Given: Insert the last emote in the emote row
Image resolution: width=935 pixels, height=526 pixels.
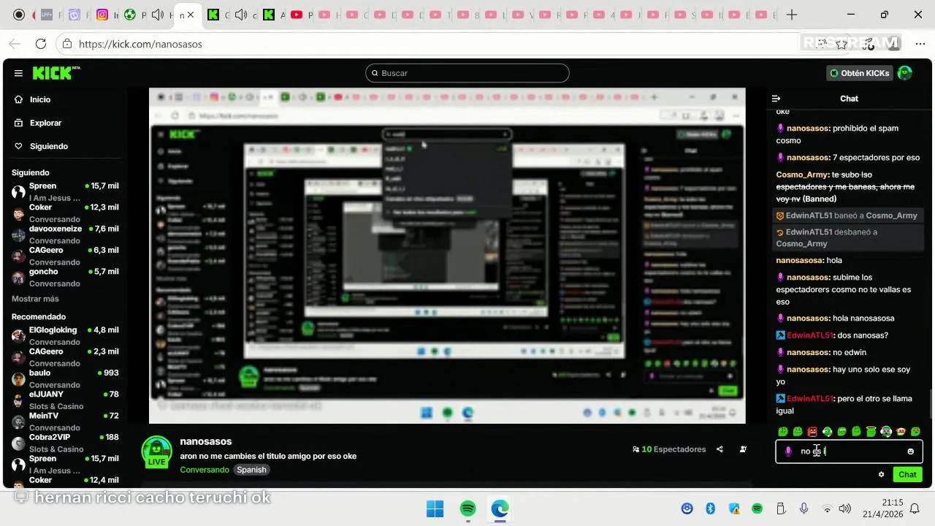Looking at the screenshot, I should tap(915, 432).
